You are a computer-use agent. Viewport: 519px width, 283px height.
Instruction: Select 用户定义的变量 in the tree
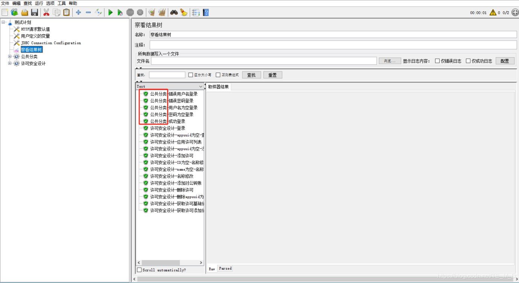[35, 36]
